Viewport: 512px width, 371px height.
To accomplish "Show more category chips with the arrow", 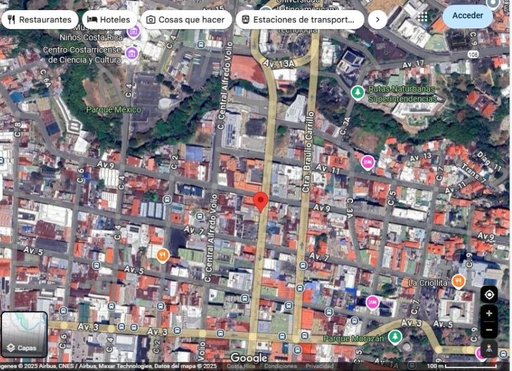I will (377, 20).
